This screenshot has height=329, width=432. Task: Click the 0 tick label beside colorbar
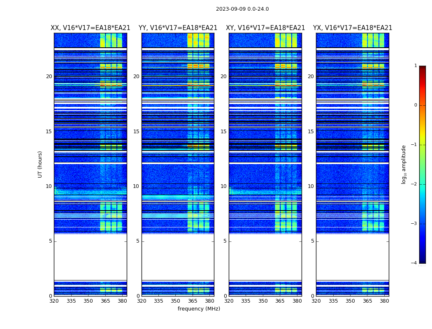[x=415, y=105]
